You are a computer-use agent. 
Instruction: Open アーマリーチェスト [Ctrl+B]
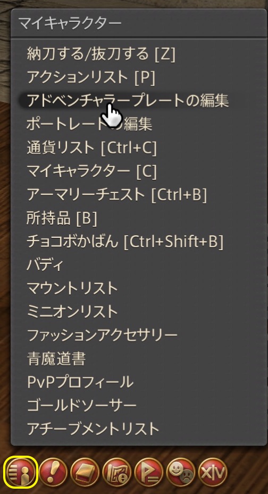(117, 194)
